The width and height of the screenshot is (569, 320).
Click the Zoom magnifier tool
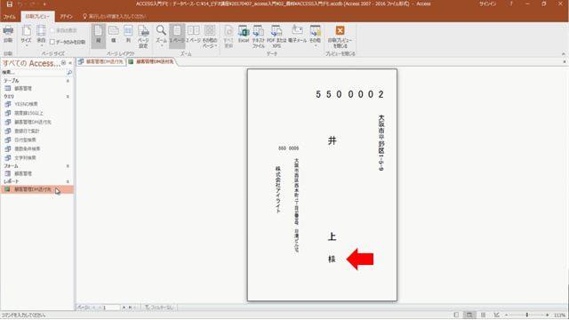click(x=161, y=36)
